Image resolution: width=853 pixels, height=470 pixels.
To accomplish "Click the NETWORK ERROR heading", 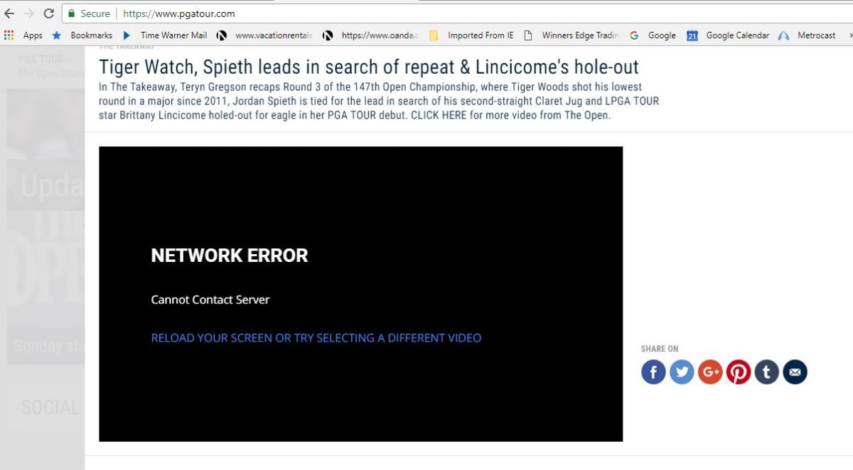I will (x=230, y=256).
